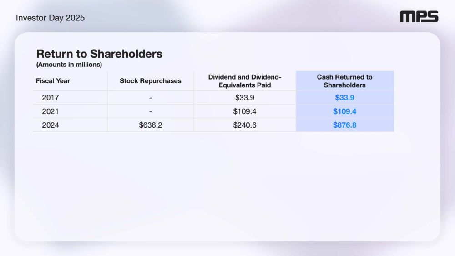Click the 2021 Stock Repurchases dash cell
The image size is (455, 256).
click(150, 111)
